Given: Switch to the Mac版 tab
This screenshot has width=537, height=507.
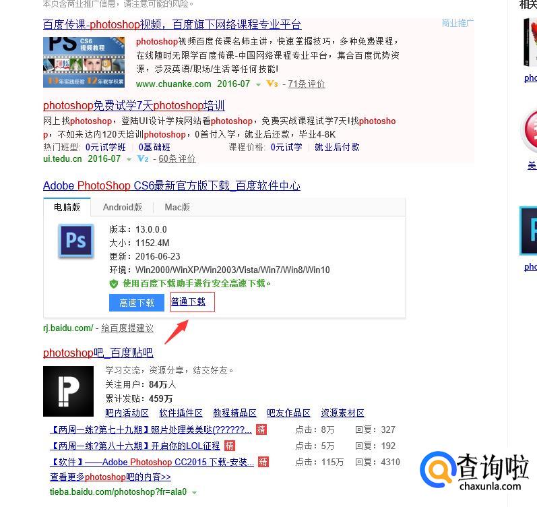Looking at the screenshot, I should [x=177, y=207].
